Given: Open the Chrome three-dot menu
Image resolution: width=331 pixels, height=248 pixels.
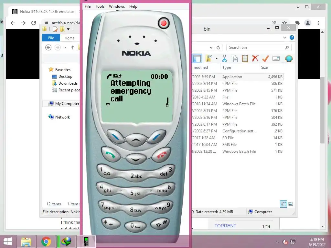Looking at the screenshot, I should tap(318, 23).
